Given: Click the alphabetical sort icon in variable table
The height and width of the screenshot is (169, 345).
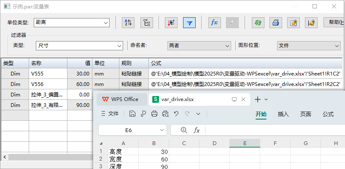Looking at the screenshot, I should (128, 22).
